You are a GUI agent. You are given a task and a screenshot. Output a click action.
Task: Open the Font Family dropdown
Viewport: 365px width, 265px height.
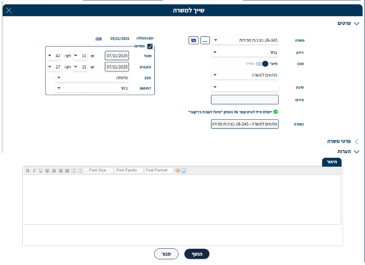pos(128,170)
